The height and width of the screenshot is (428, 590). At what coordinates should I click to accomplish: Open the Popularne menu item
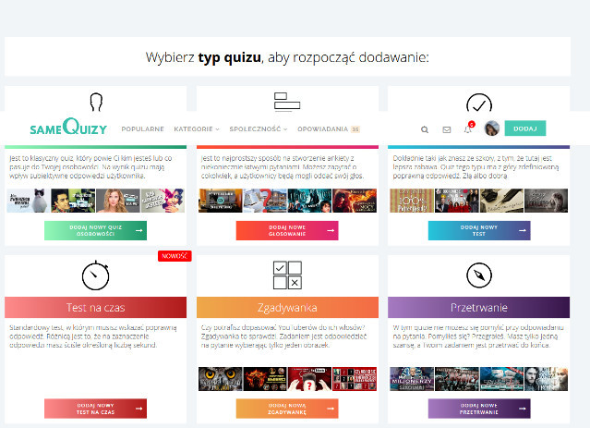pos(142,129)
